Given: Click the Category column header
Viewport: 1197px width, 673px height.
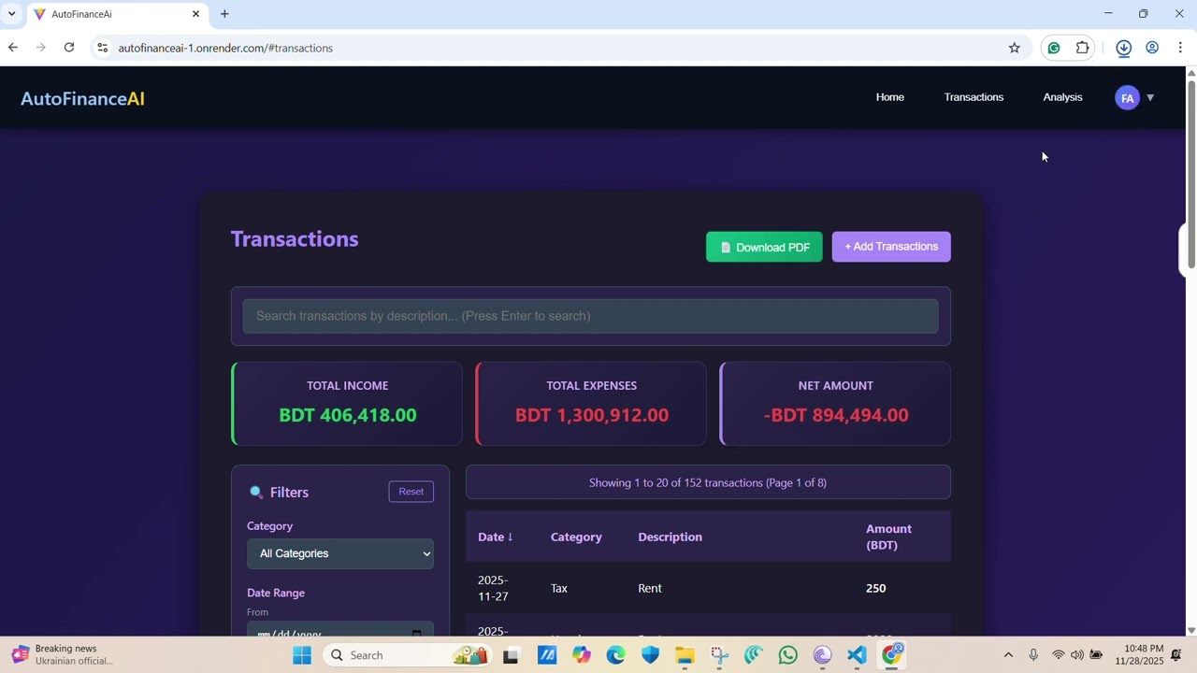Looking at the screenshot, I should point(576,537).
